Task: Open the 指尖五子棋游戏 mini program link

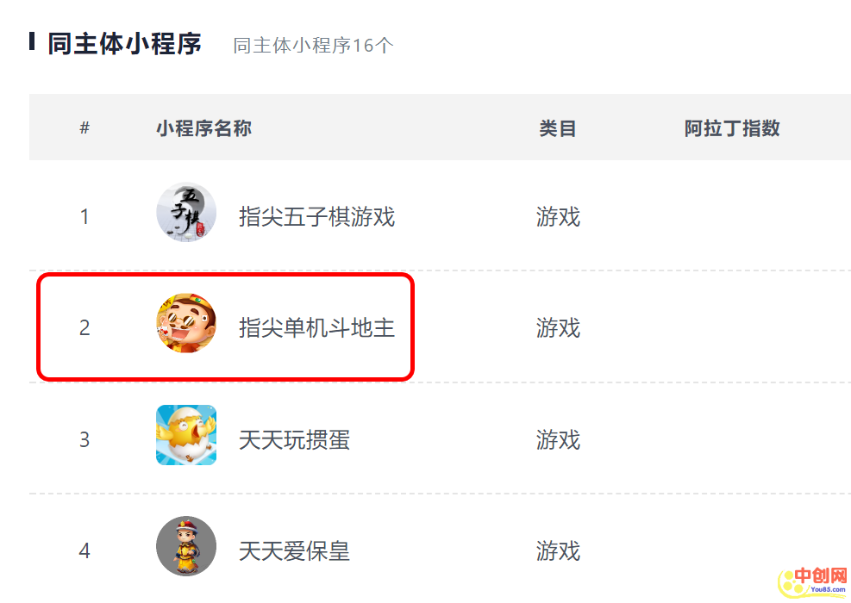Action: 317,217
